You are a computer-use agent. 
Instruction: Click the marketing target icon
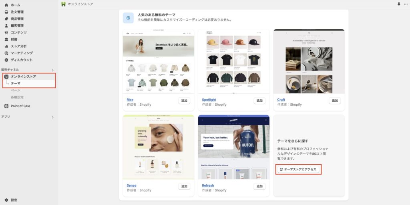[6, 53]
